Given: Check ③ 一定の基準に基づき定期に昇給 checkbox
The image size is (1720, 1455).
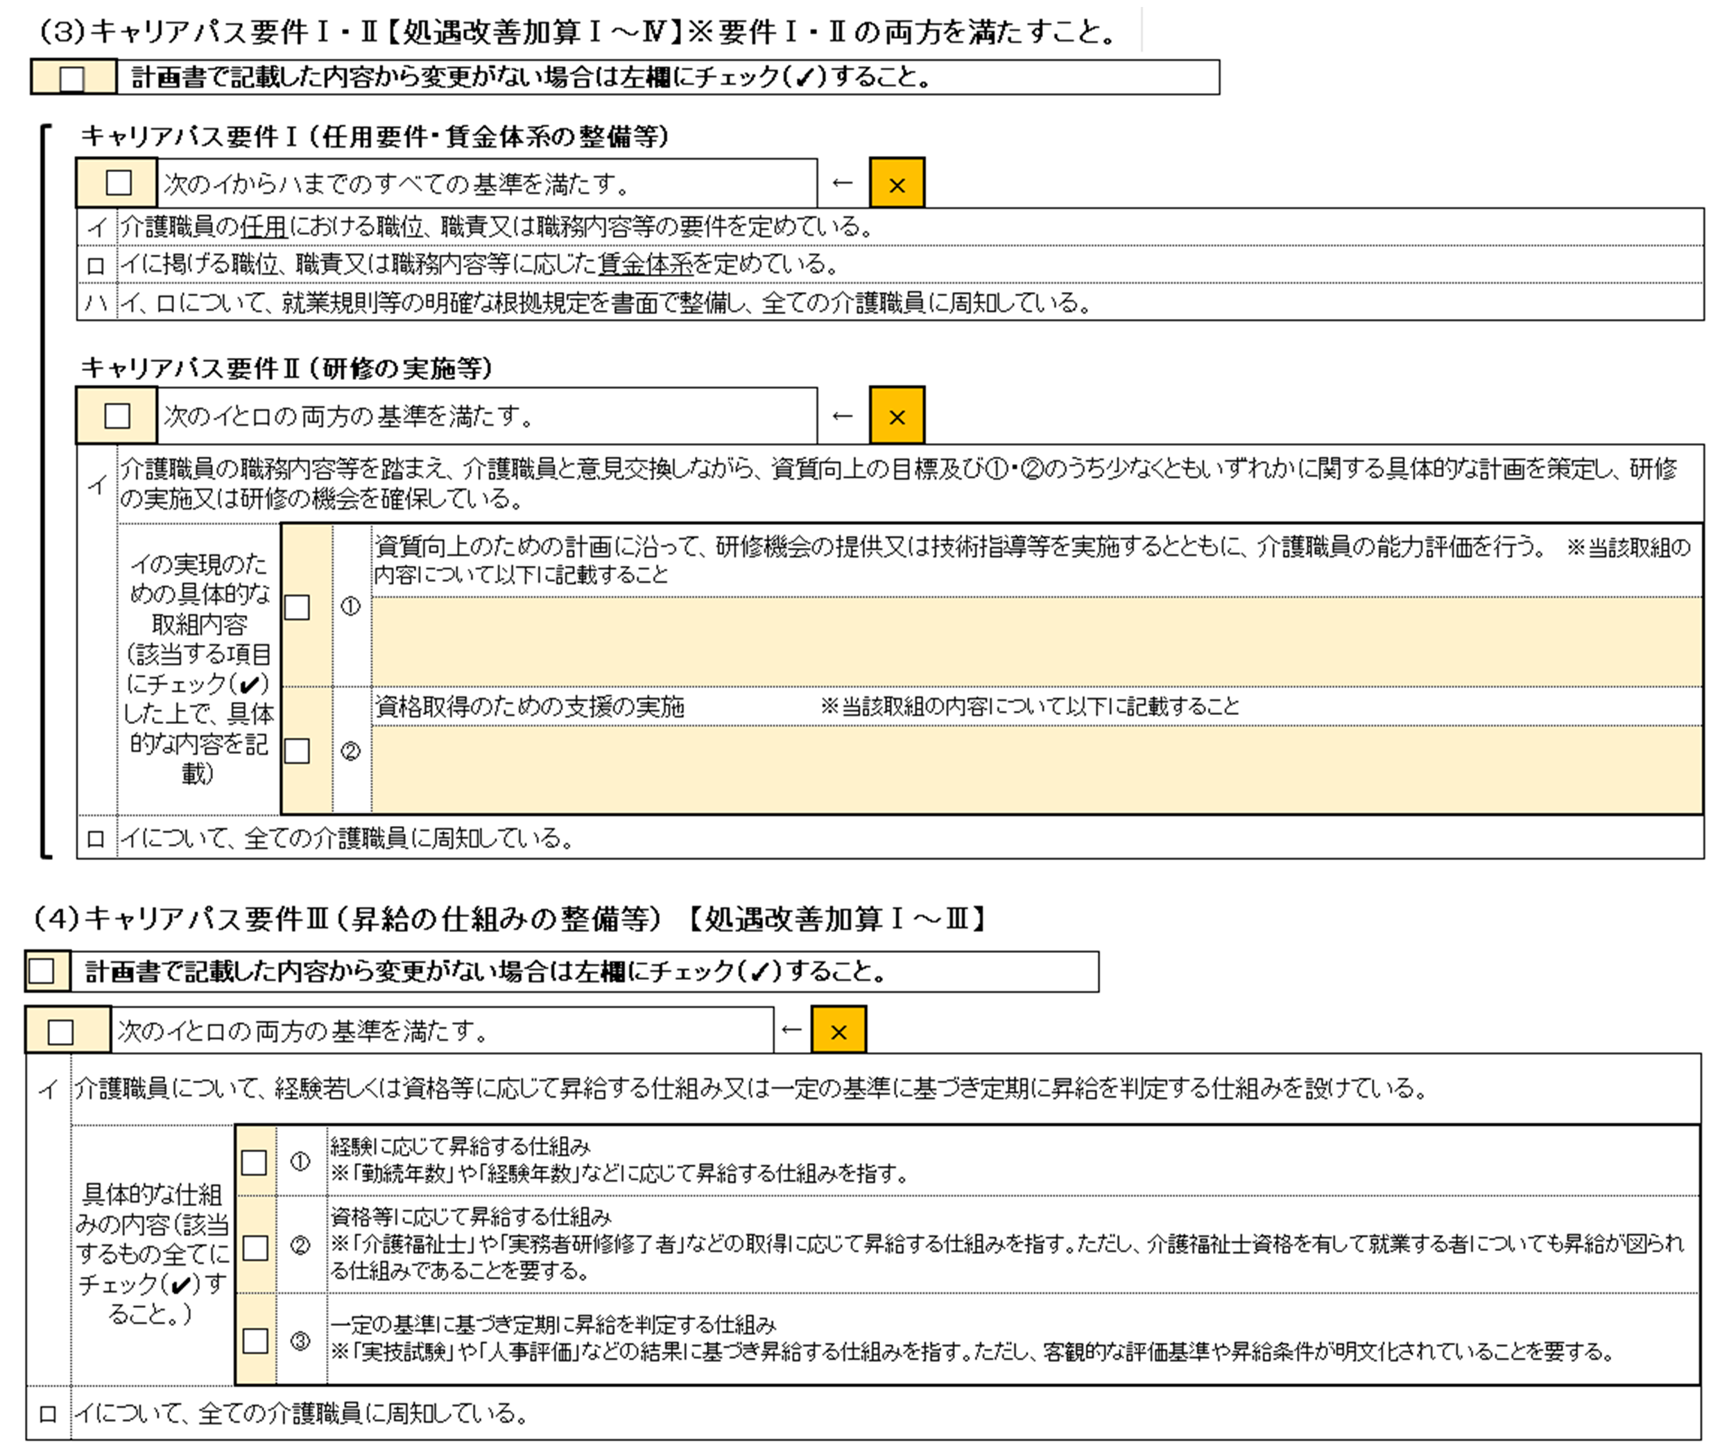Looking at the screenshot, I should 256,1341.
